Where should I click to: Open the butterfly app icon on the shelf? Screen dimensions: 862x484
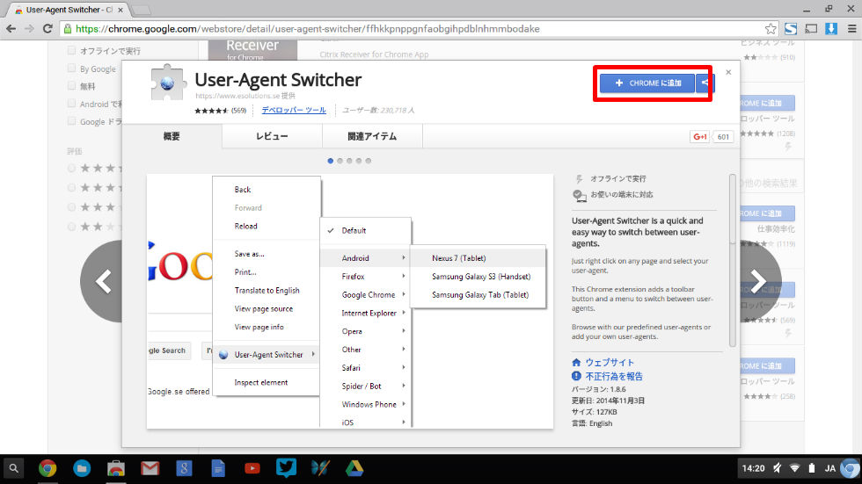tap(320, 469)
